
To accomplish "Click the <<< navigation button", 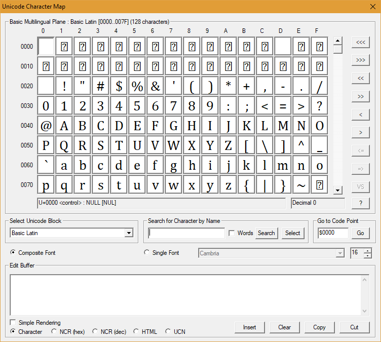I will pos(361,43).
